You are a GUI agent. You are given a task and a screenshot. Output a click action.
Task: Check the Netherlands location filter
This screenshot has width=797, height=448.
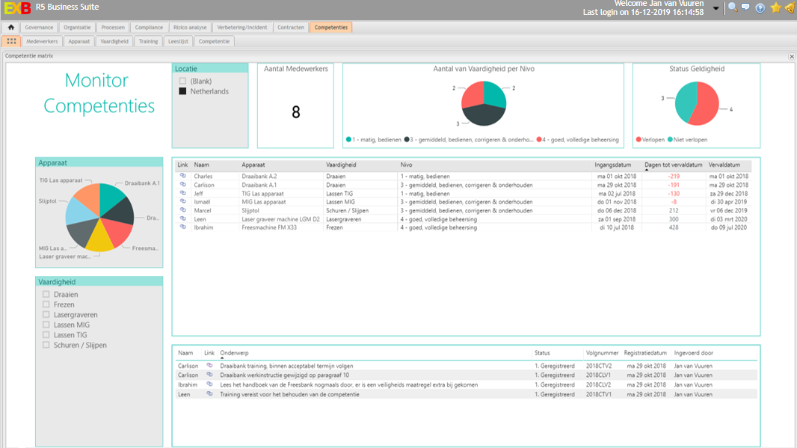[183, 91]
